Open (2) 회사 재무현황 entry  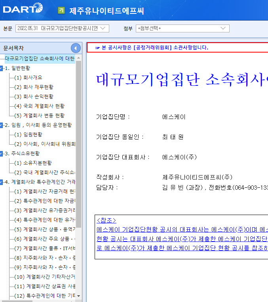point(34,87)
